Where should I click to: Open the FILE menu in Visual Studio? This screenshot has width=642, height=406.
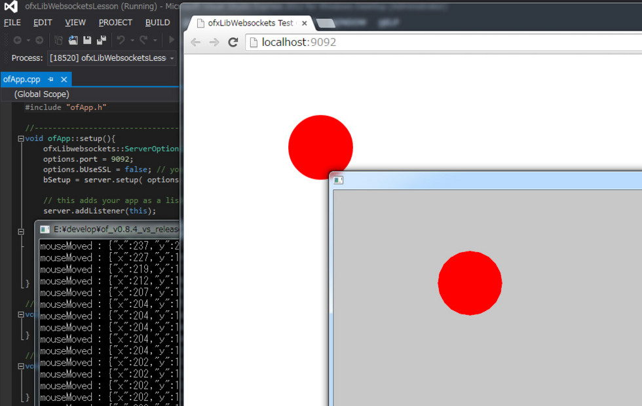12,22
